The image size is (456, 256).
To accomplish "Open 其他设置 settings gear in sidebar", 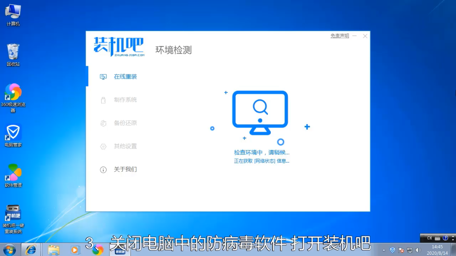I will click(102, 146).
